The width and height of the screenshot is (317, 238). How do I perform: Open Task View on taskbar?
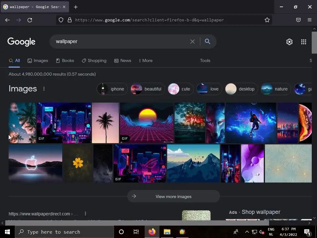point(136,232)
